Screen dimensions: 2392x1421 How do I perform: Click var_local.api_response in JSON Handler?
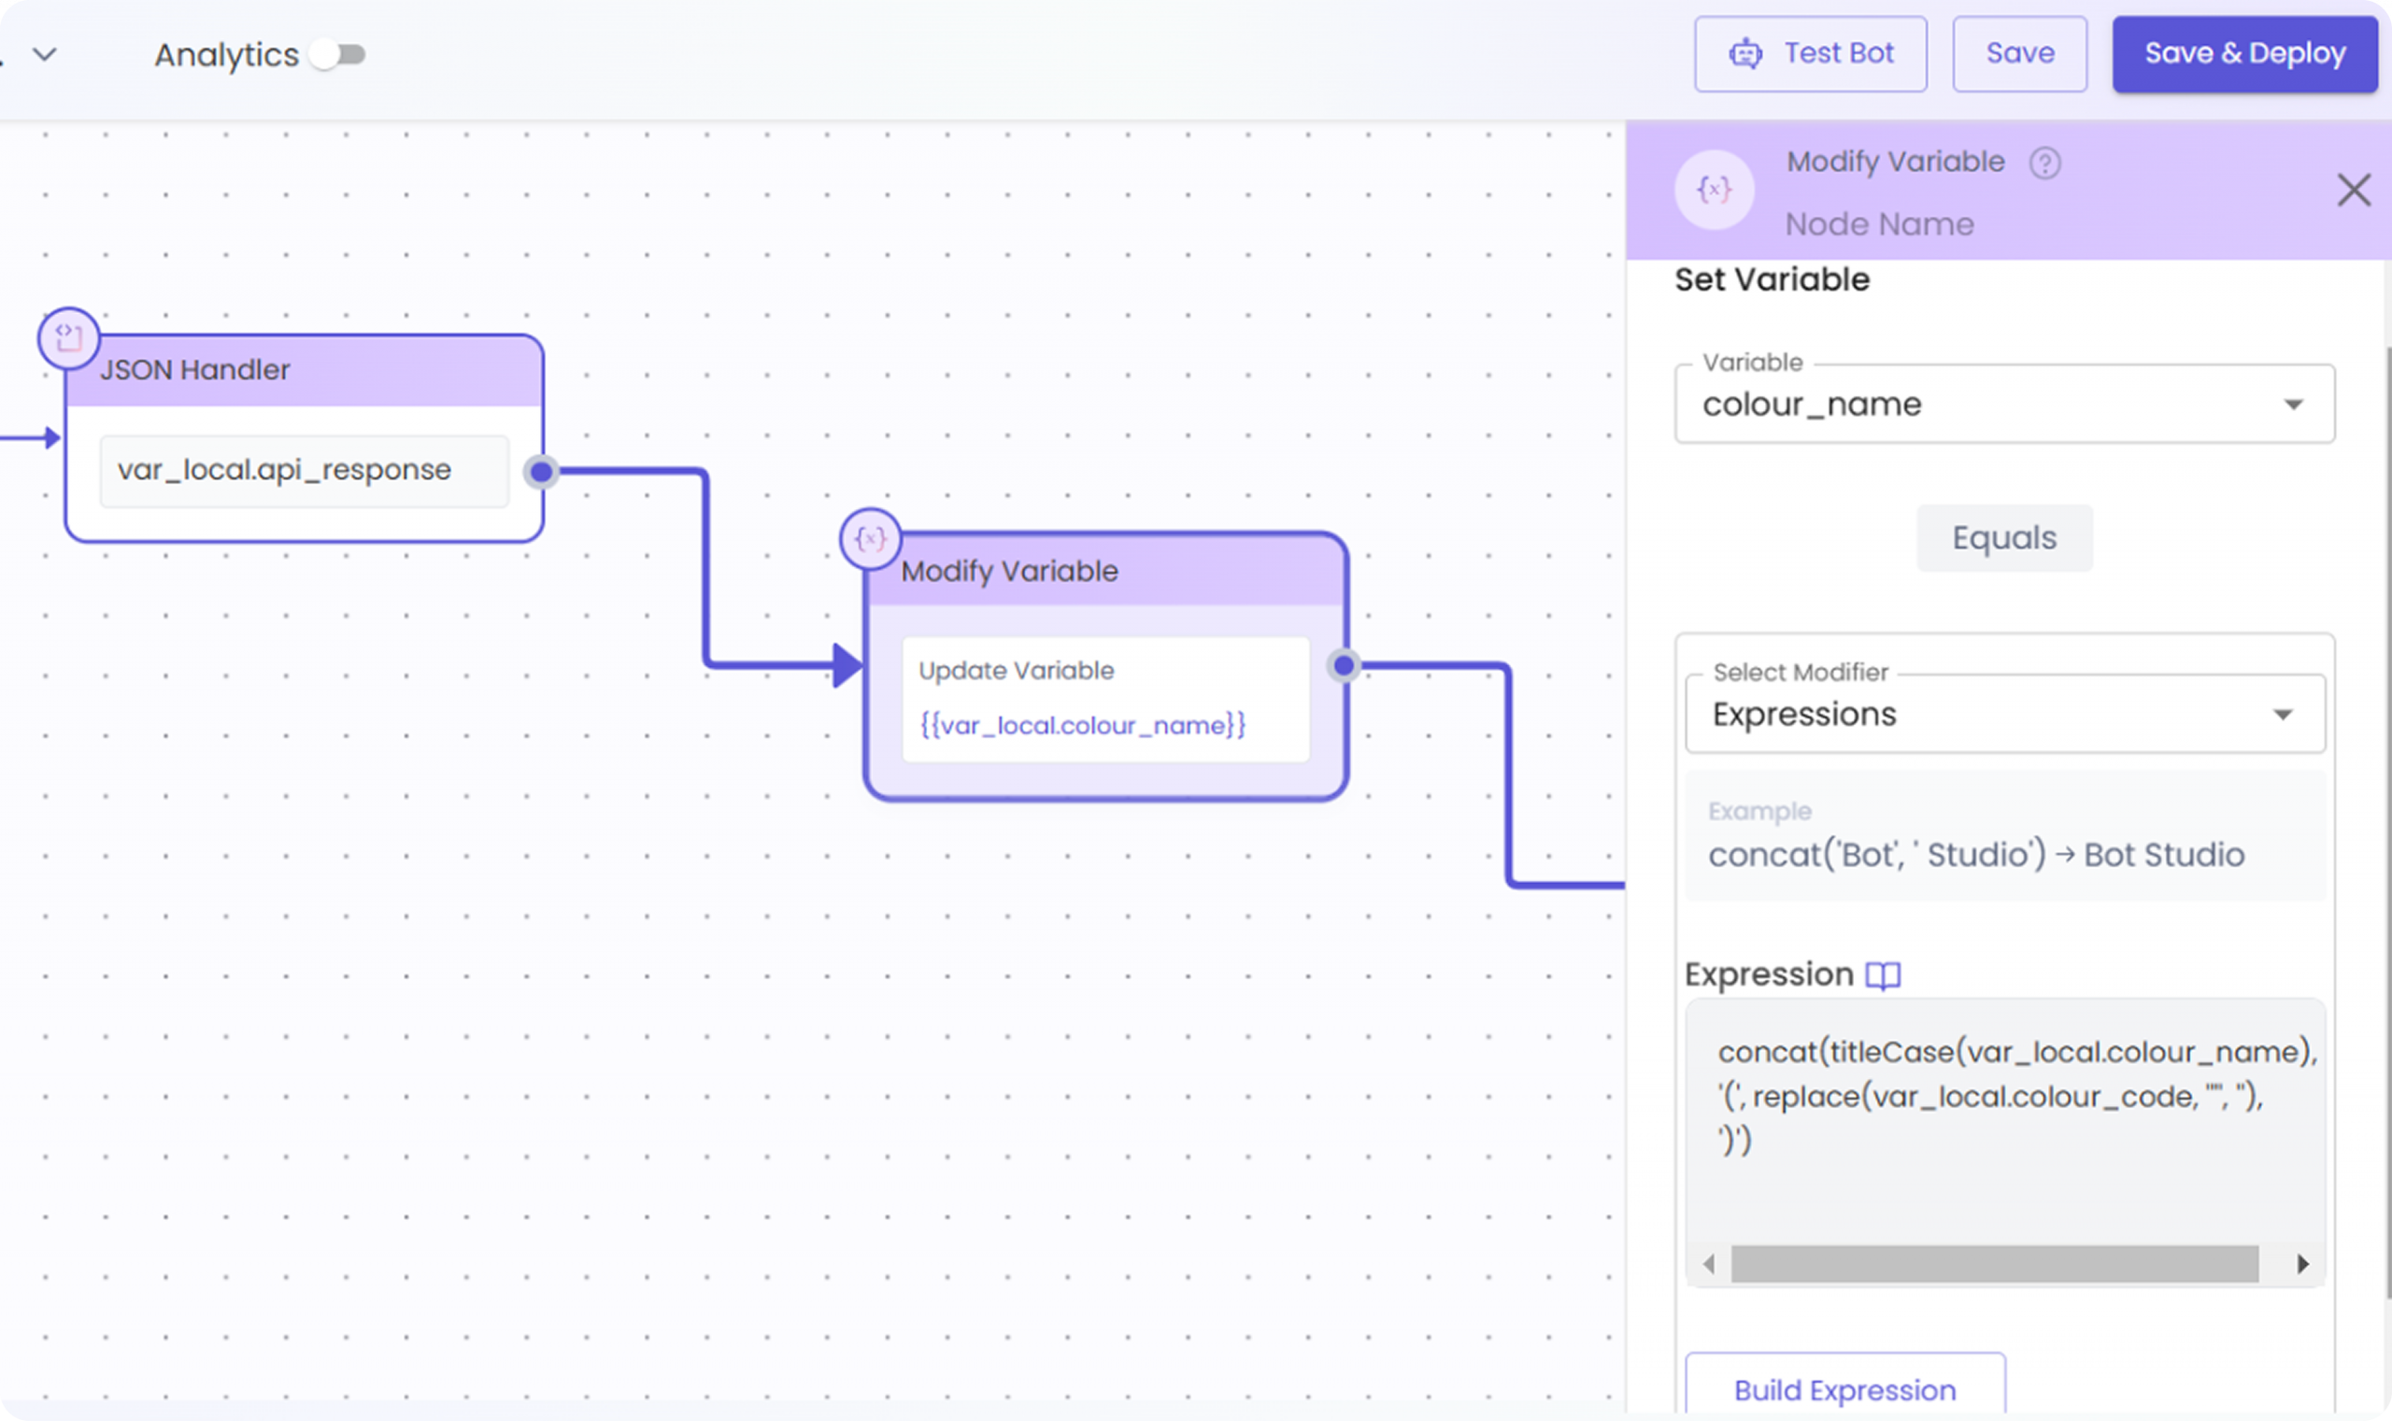(304, 470)
